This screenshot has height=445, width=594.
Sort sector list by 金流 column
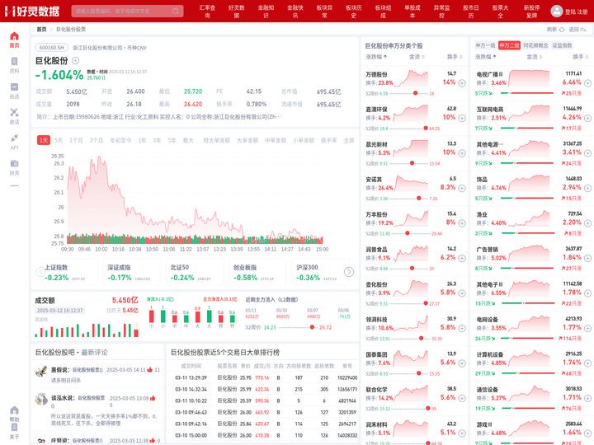click(534, 57)
